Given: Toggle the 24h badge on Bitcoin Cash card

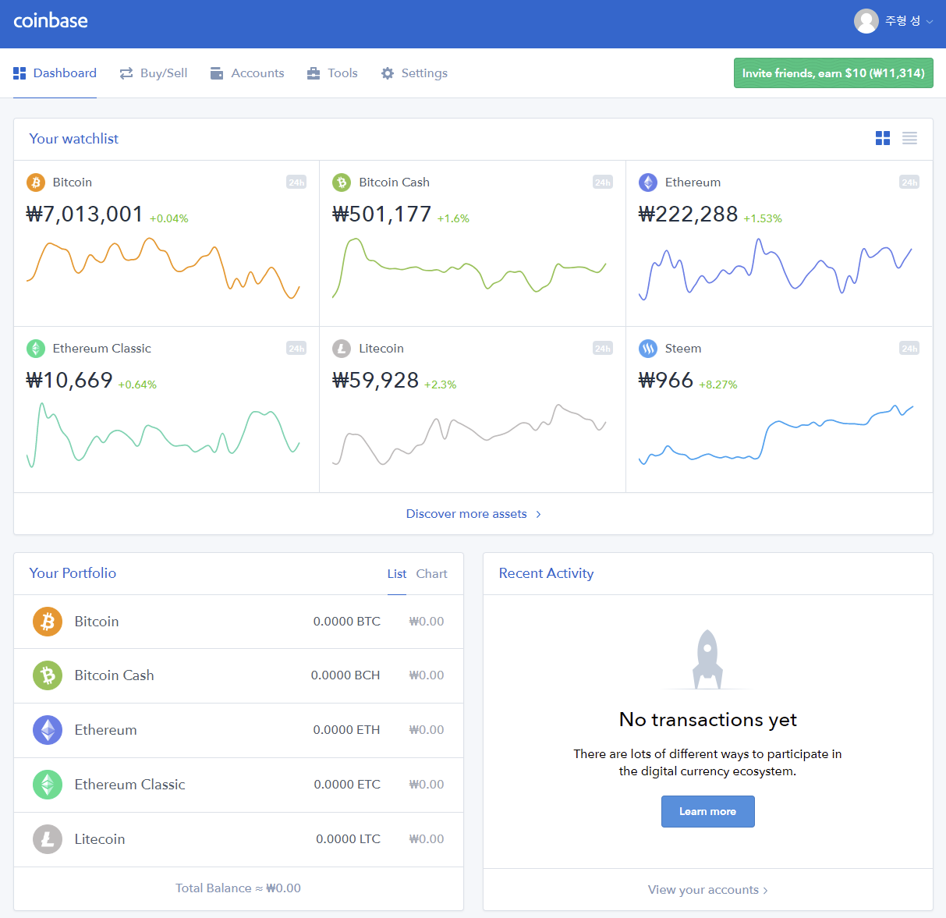Looking at the screenshot, I should [603, 183].
